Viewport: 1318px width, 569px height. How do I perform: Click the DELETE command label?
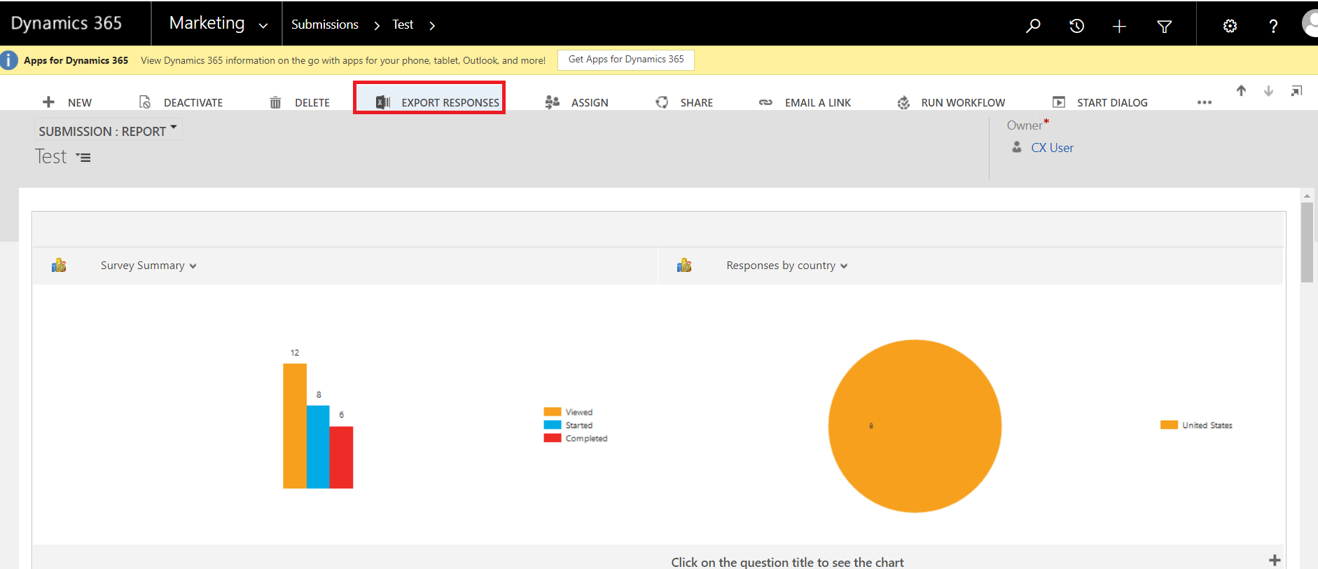[312, 102]
